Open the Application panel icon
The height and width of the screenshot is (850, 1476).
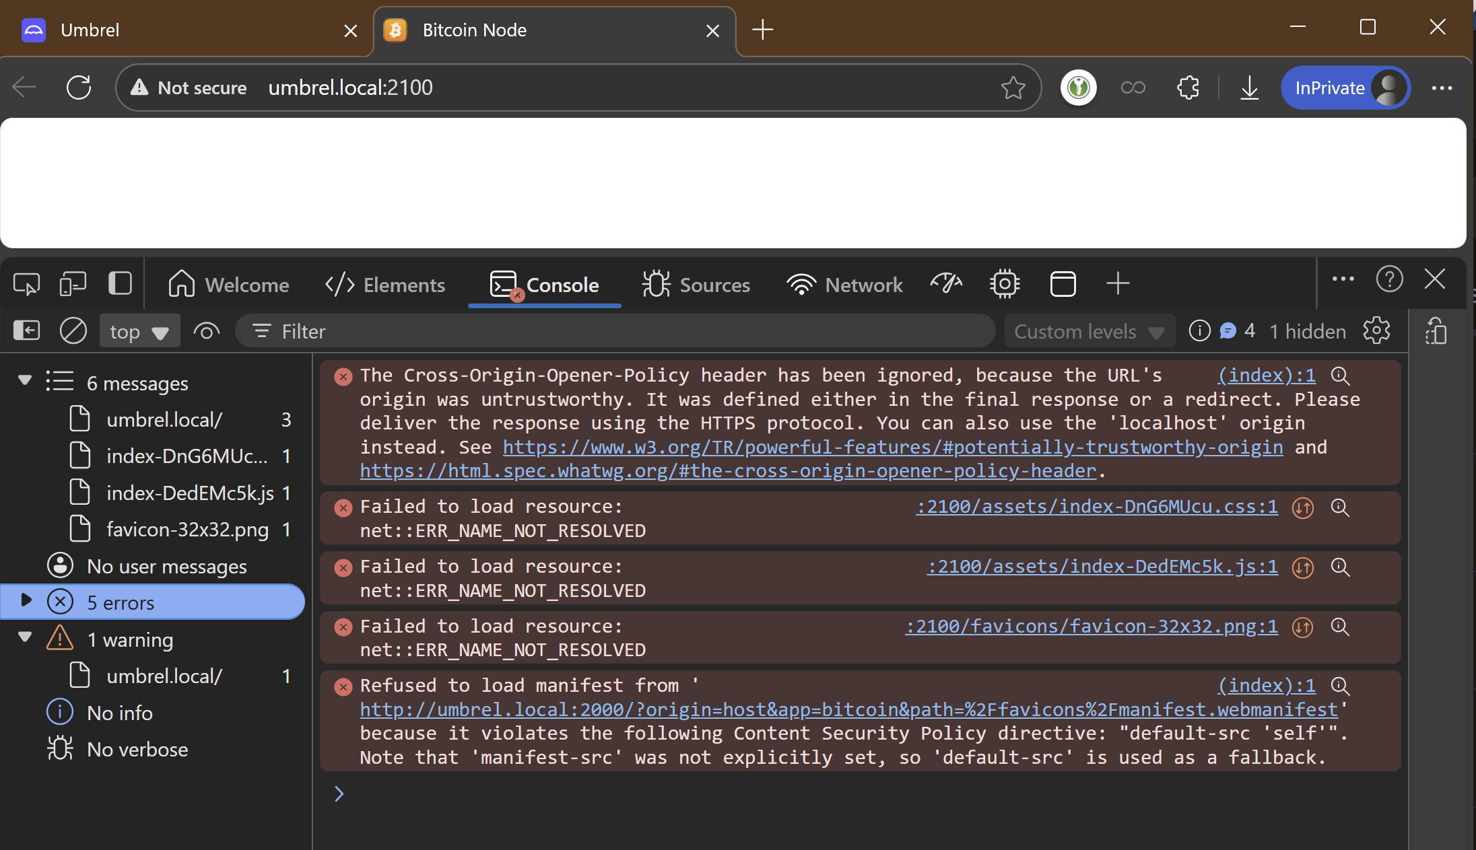(1063, 284)
